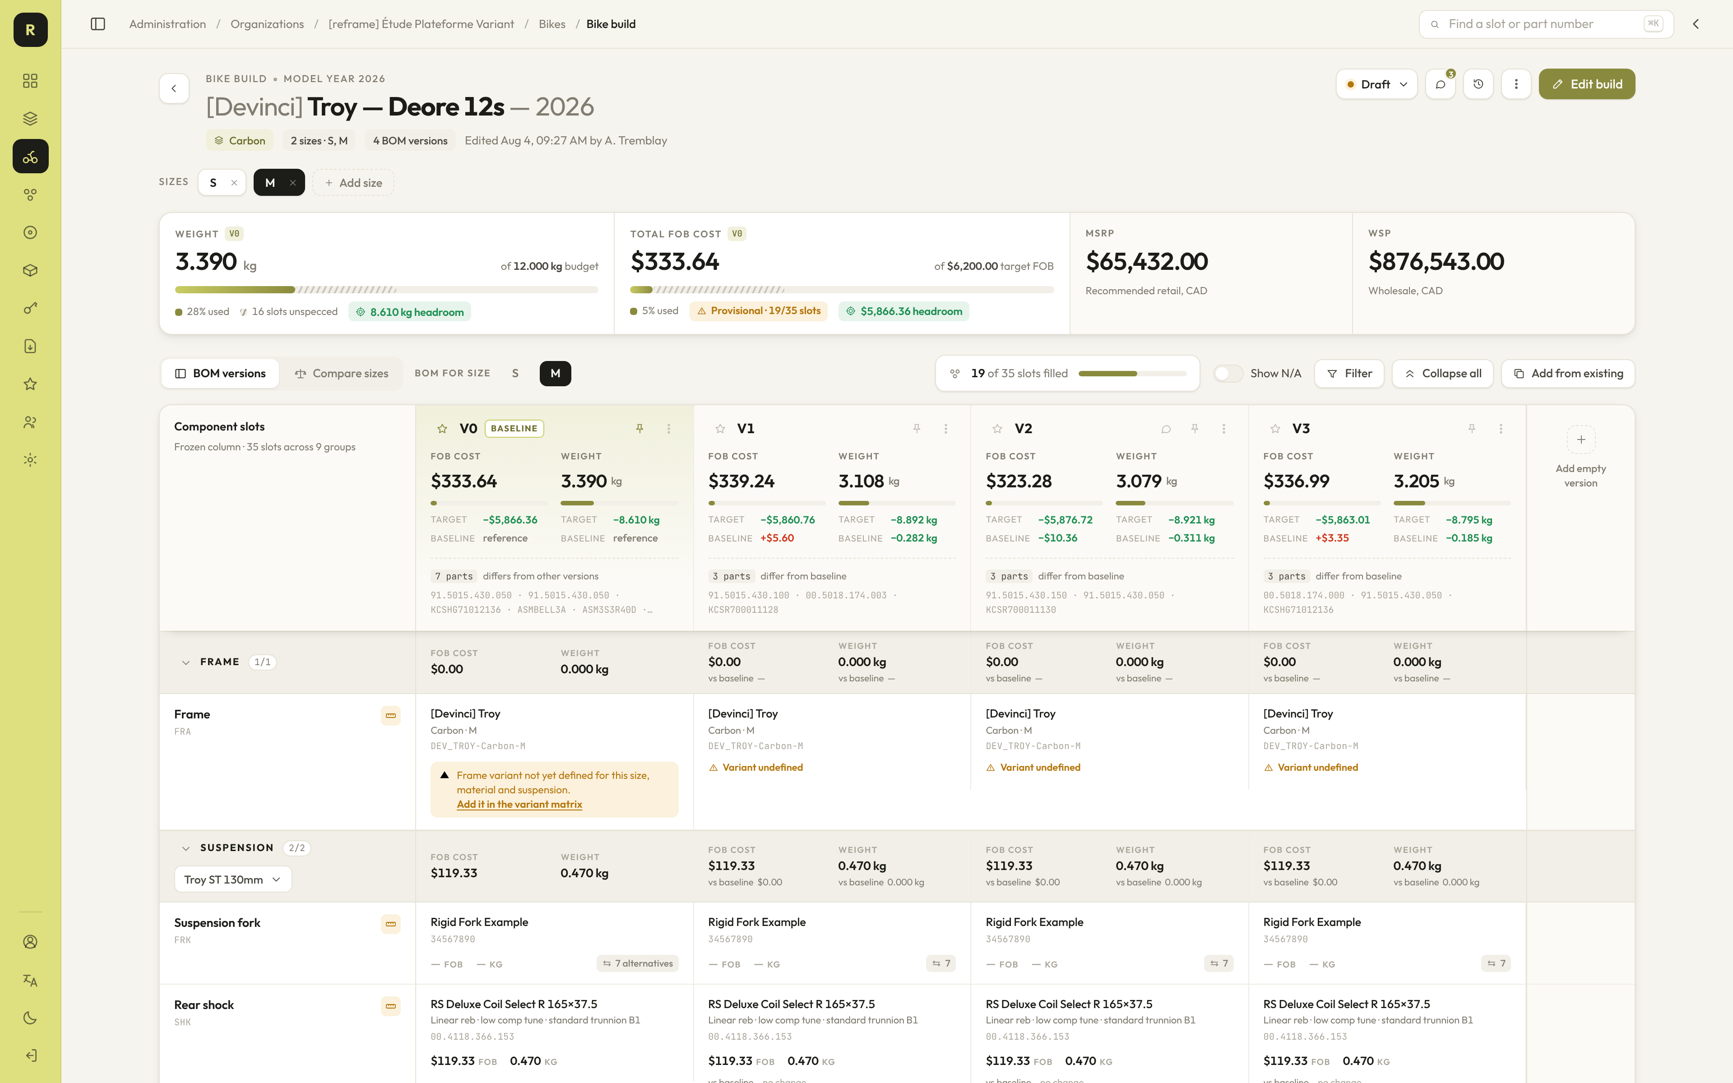Image resolution: width=1733 pixels, height=1083 pixels.
Task: Expand V0 fork 7 alternatives
Action: tap(637, 963)
